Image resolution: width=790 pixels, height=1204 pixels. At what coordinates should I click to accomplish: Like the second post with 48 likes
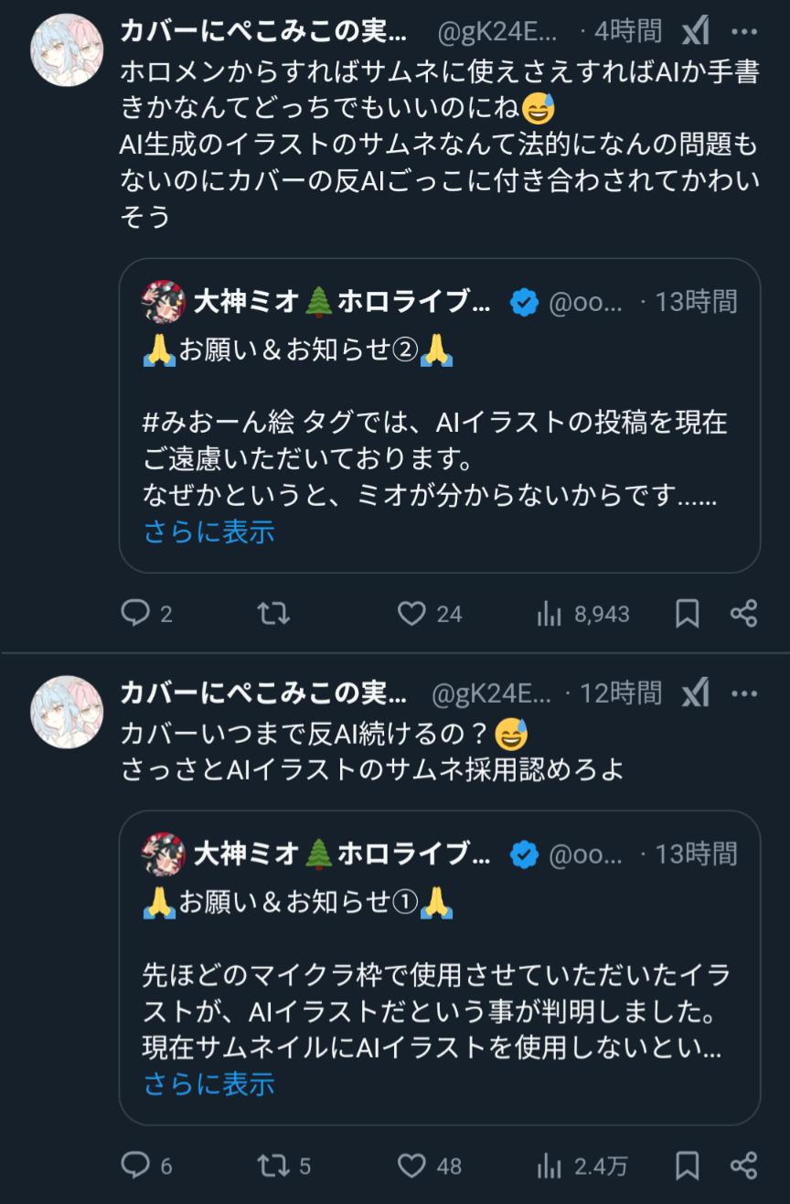pos(412,1166)
